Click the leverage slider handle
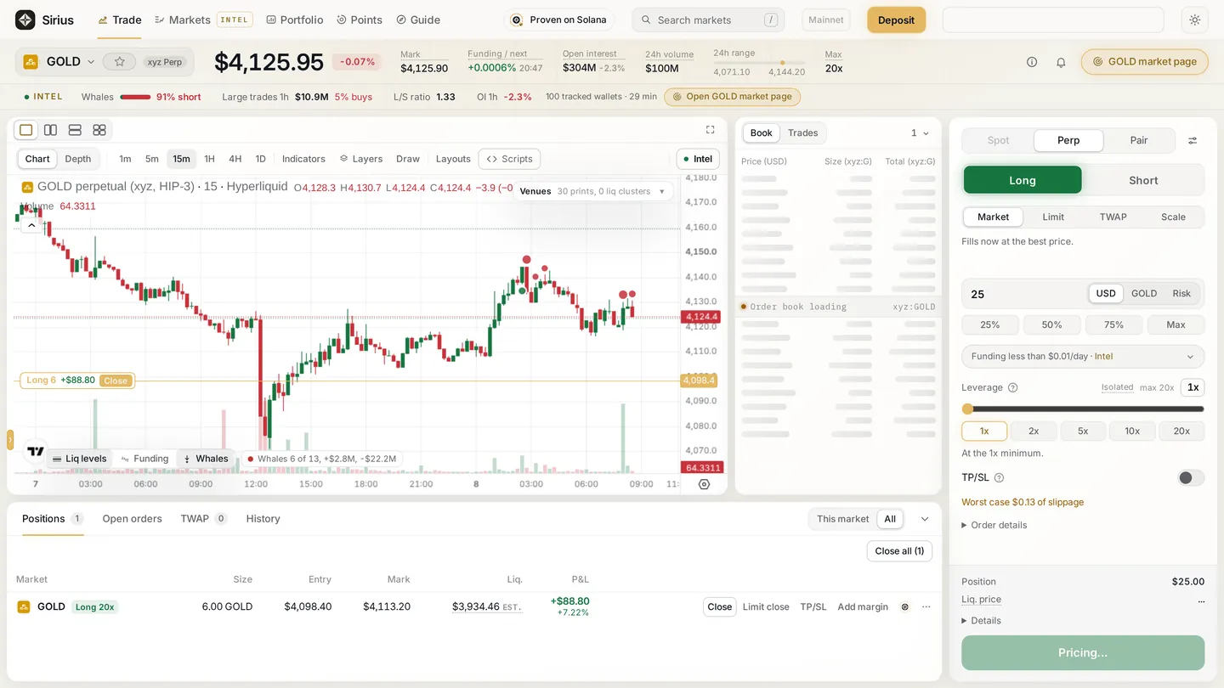 967,409
